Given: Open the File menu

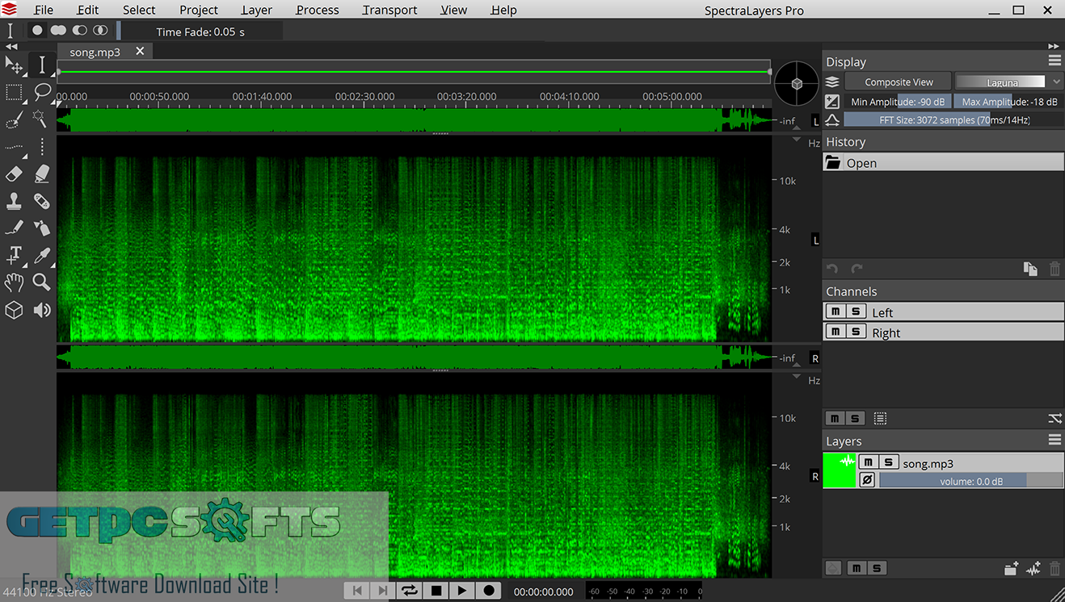Looking at the screenshot, I should coord(44,10).
